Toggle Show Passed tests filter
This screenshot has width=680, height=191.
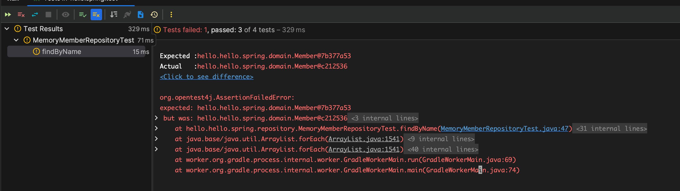pyautogui.click(x=83, y=15)
